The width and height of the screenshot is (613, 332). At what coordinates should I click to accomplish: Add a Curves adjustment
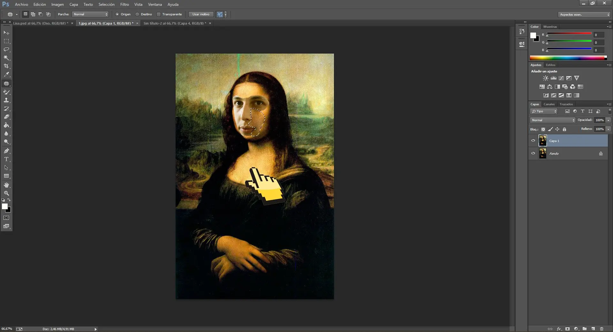pos(561,78)
